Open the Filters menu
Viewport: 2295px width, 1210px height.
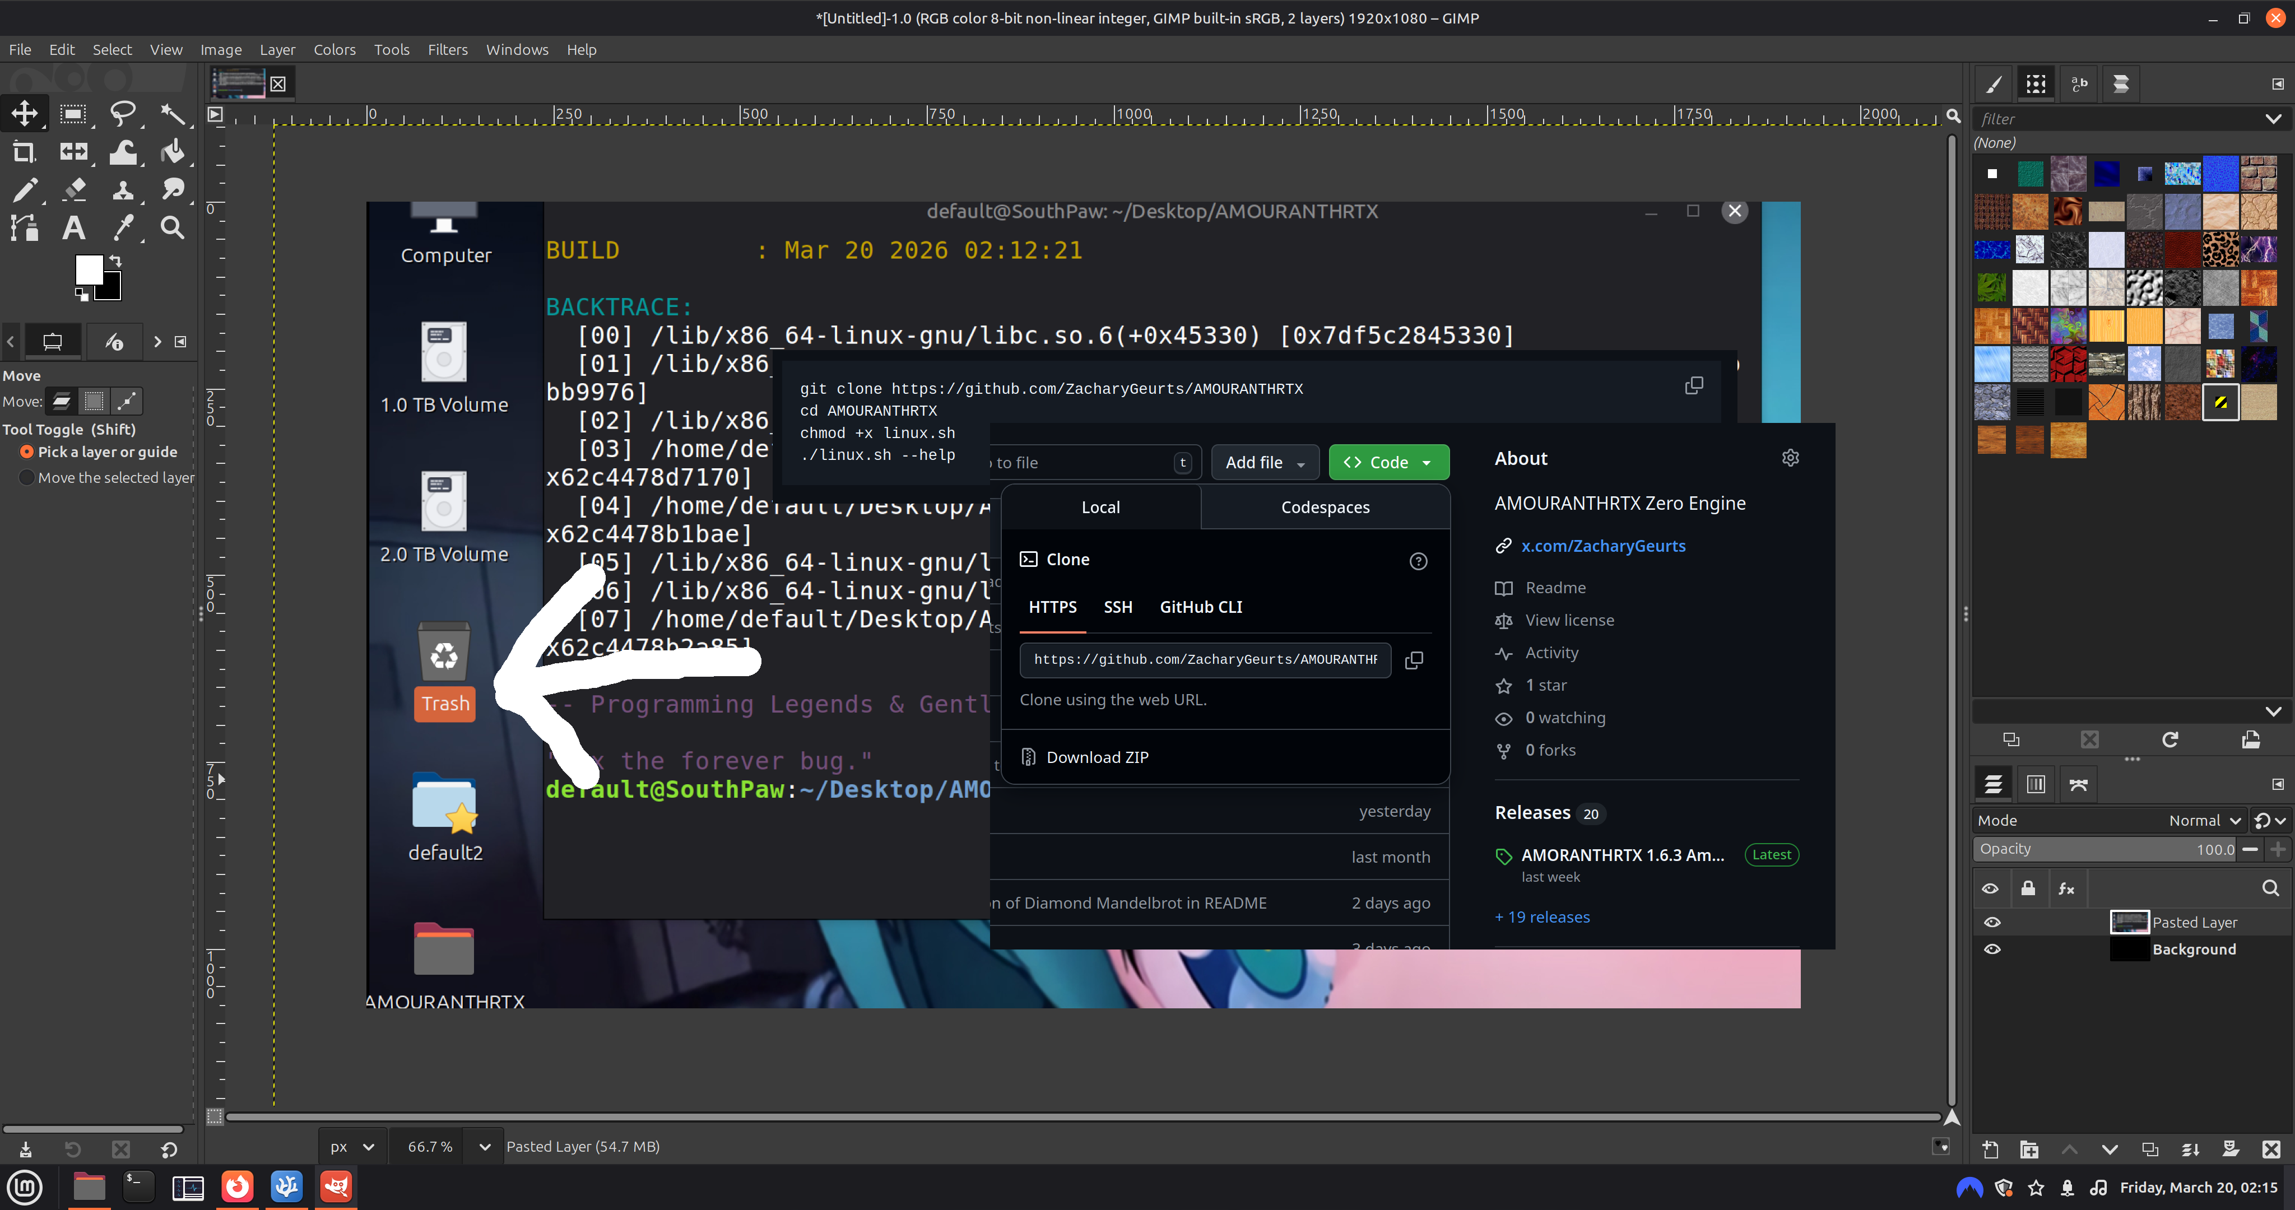[x=447, y=50]
